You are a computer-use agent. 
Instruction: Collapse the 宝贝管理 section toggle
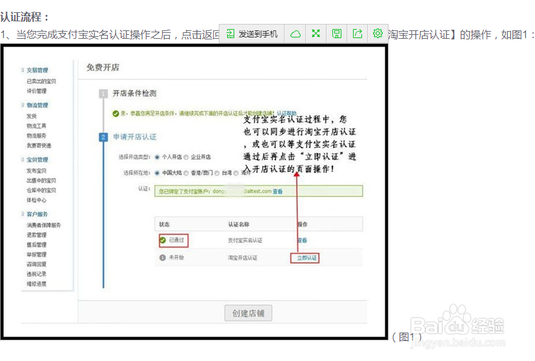point(23,160)
